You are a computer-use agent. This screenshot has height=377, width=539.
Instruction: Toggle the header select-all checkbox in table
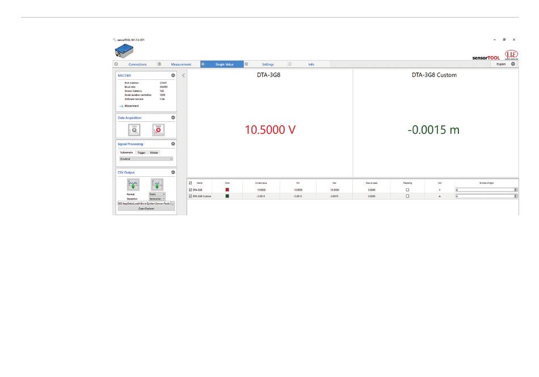coord(191,183)
